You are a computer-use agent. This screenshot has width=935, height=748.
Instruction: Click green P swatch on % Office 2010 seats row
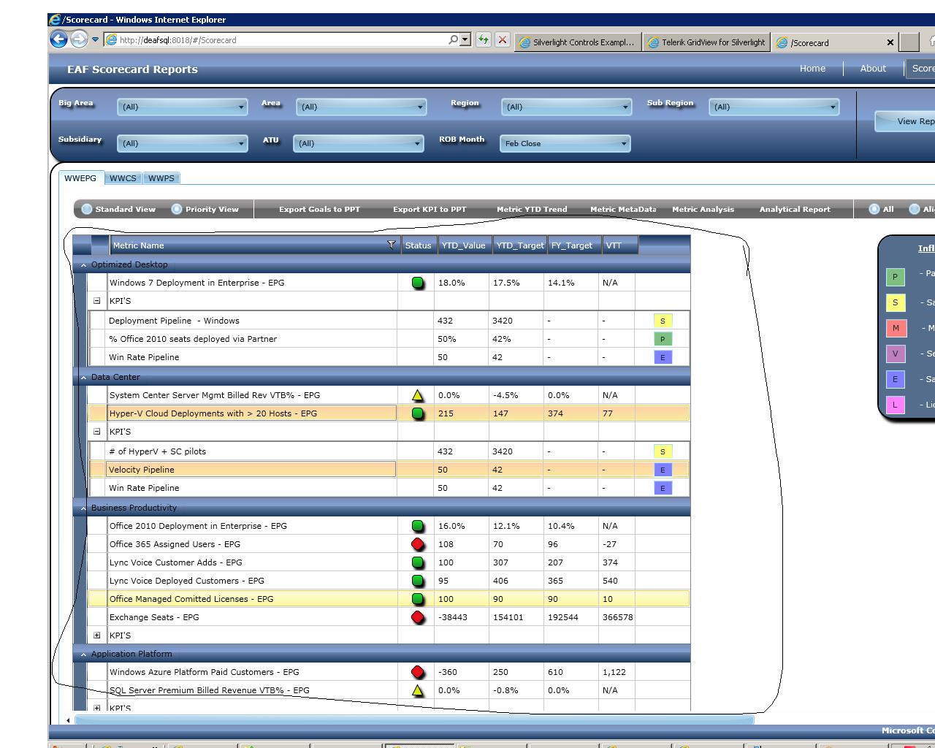coord(663,339)
